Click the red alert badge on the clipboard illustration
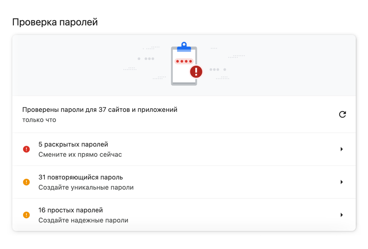 tap(196, 72)
